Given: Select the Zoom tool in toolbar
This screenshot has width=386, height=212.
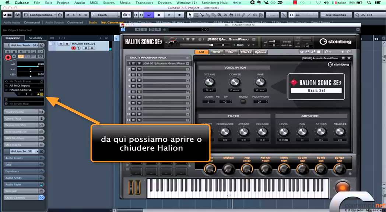Looking at the screenshot, I should [x=220, y=15].
